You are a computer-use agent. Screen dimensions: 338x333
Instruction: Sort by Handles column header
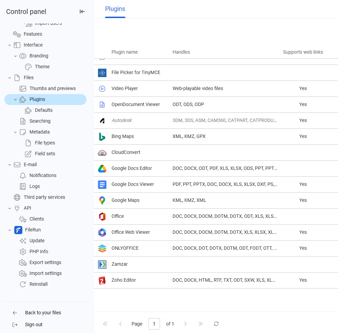[181, 52]
